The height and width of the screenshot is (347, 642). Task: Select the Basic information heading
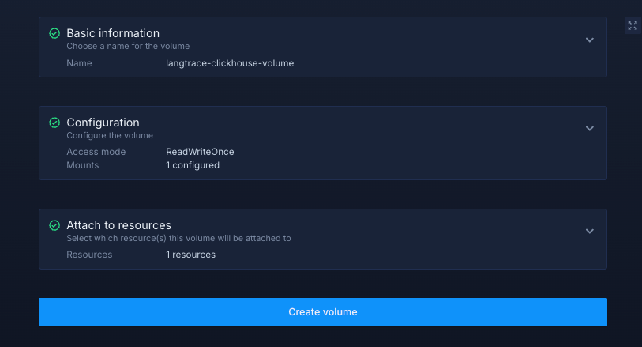[x=113, y=33]
